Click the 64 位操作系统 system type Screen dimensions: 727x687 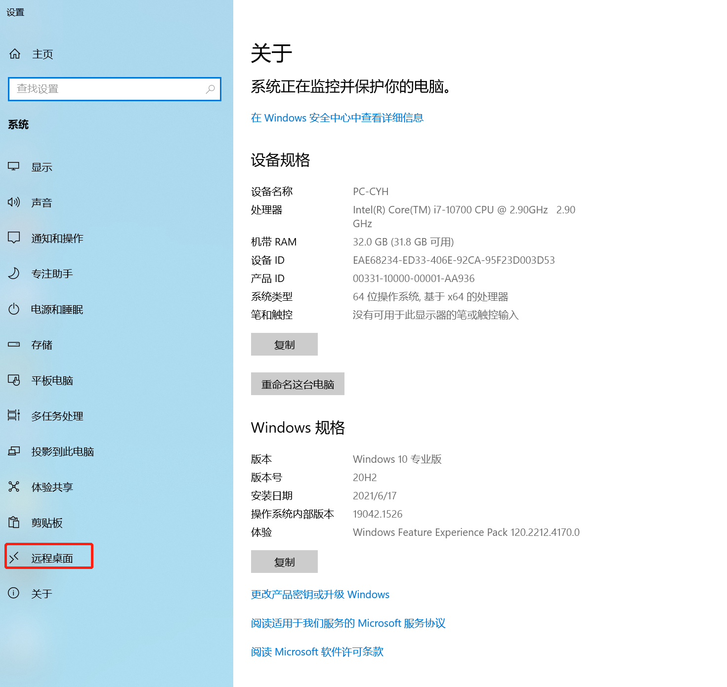[x=430, y=297]
